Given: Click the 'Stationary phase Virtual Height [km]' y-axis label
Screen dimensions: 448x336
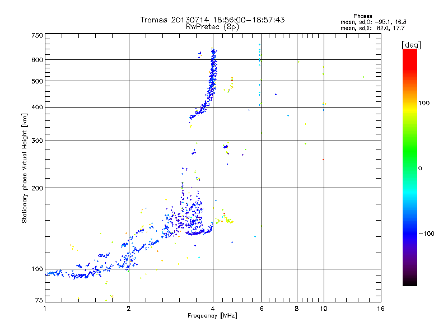Looking at the screenshot, I should click(x=25, y=169).
